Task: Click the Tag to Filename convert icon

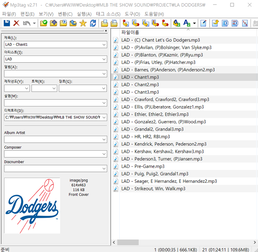Action: click(126, 23)
